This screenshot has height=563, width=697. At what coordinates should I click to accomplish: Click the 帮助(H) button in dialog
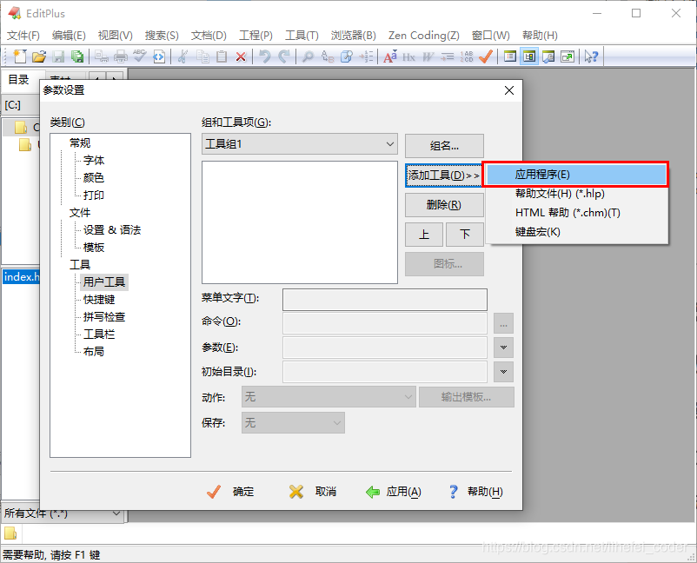point(475,492)
